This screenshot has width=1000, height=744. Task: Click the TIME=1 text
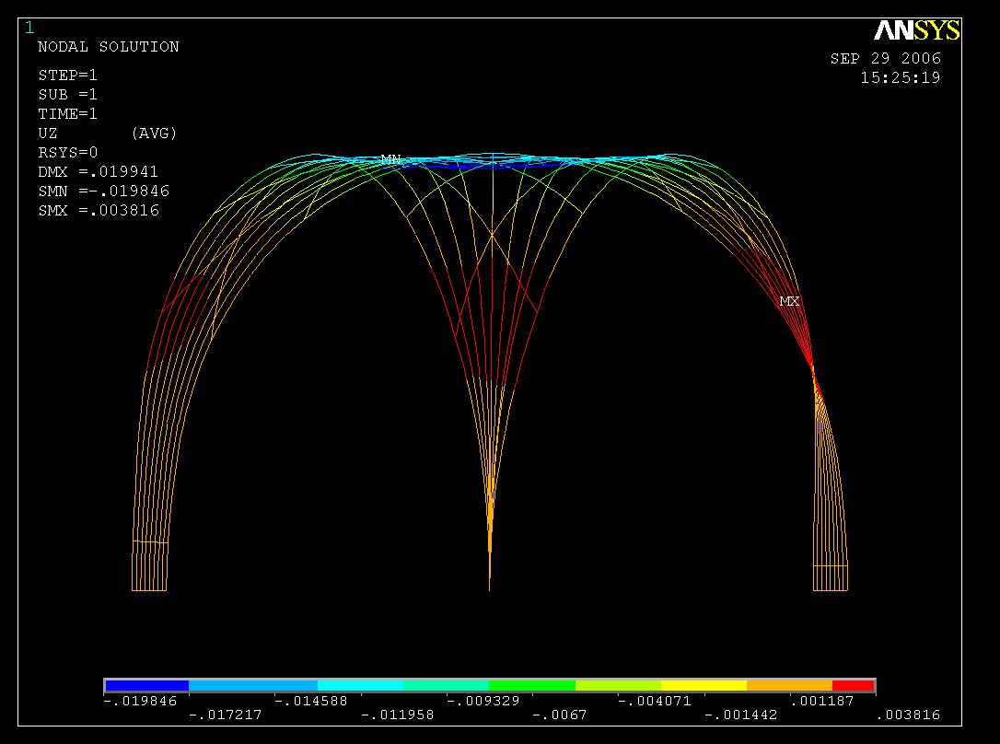67,113
